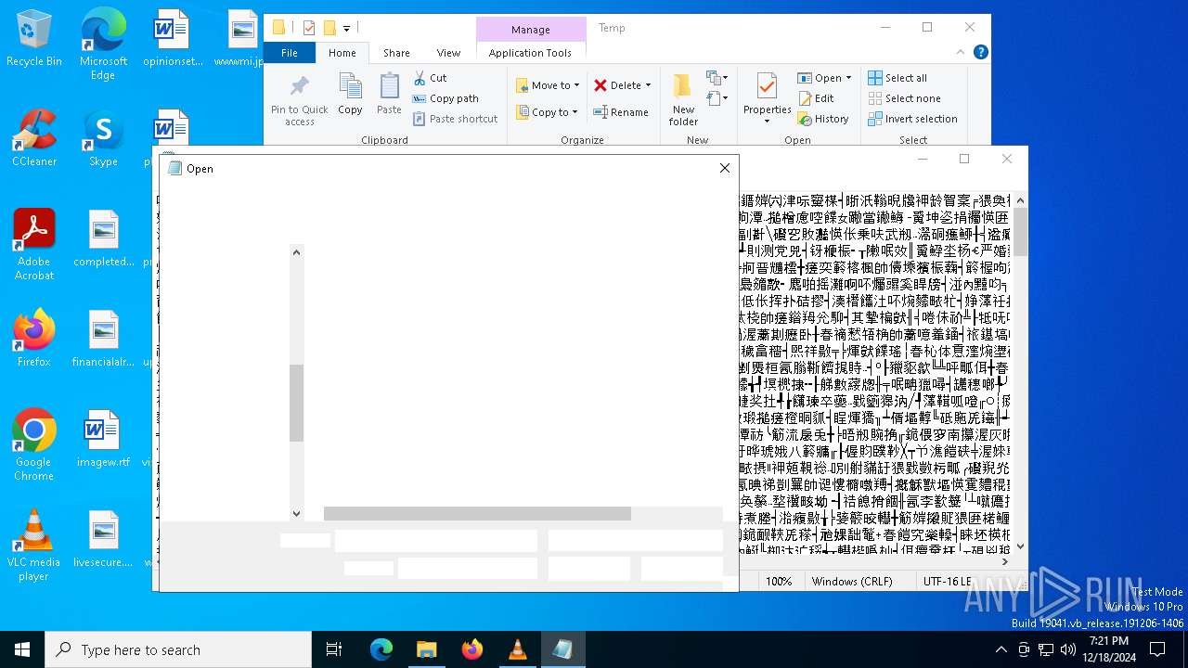Click the Explorer Help question mark icon
The height and width of the screenshot is (668, 1188).
click(x=980, y=53)
